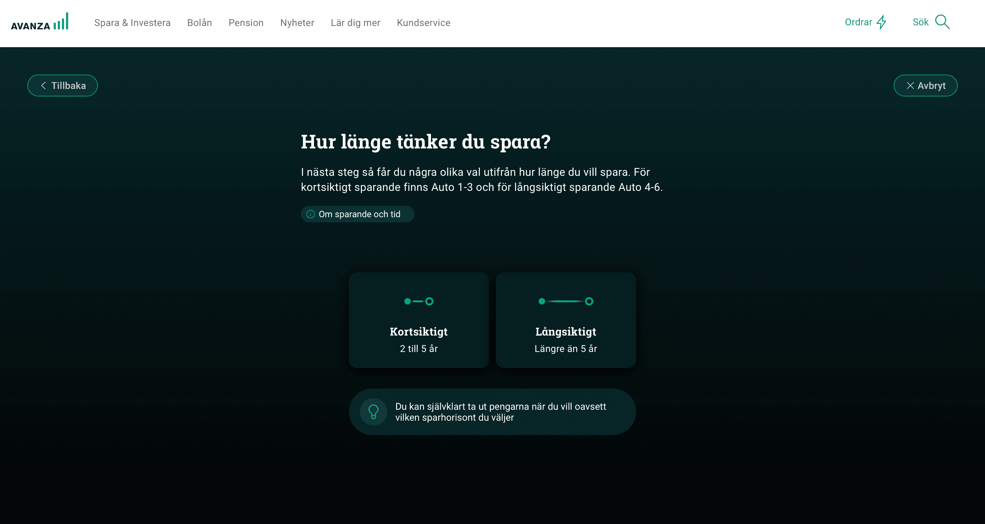Click the back chevron on Tillbaka
The image size is (985, 524).
pos(43,86)
